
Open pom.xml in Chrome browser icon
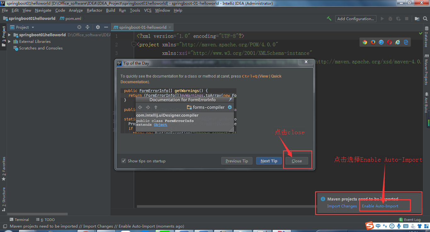[x=365, y=42]
